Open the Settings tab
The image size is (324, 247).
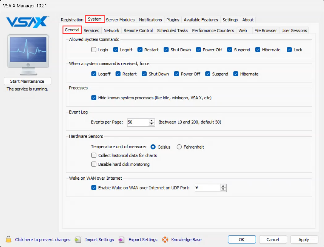(x=230, y=20)
